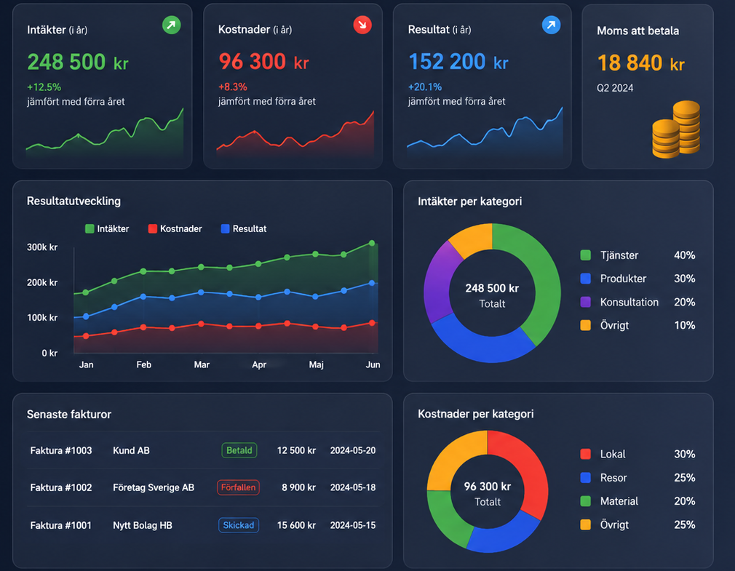Click the blue Resor legend swatch
The height and width of the screenshot is (571, 735).
(586, 478)
